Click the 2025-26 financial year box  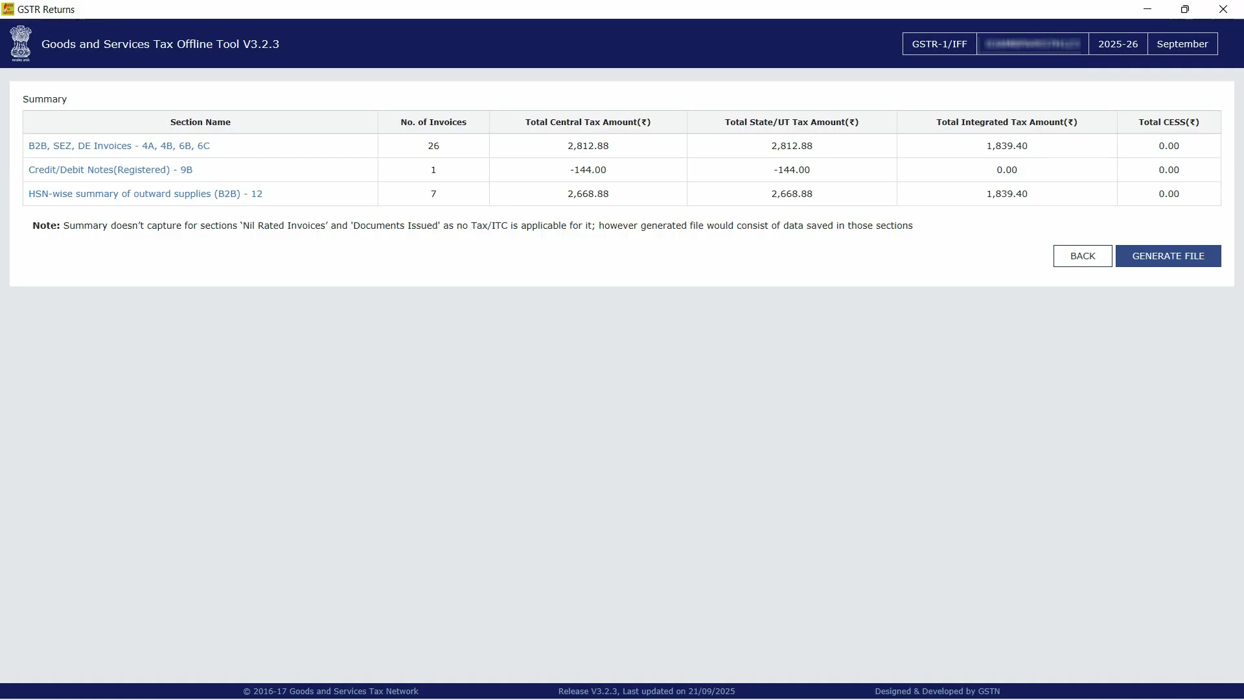pyautogui.click(x=1118, y=44)
